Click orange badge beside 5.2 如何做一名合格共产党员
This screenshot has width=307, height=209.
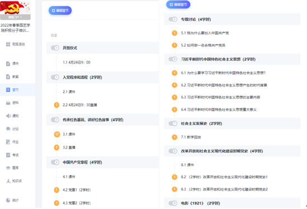pos(174,45)
